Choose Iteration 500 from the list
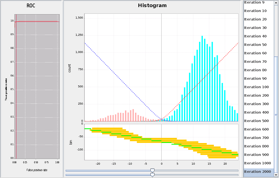The image size is (279, 178). pos(256,121)
